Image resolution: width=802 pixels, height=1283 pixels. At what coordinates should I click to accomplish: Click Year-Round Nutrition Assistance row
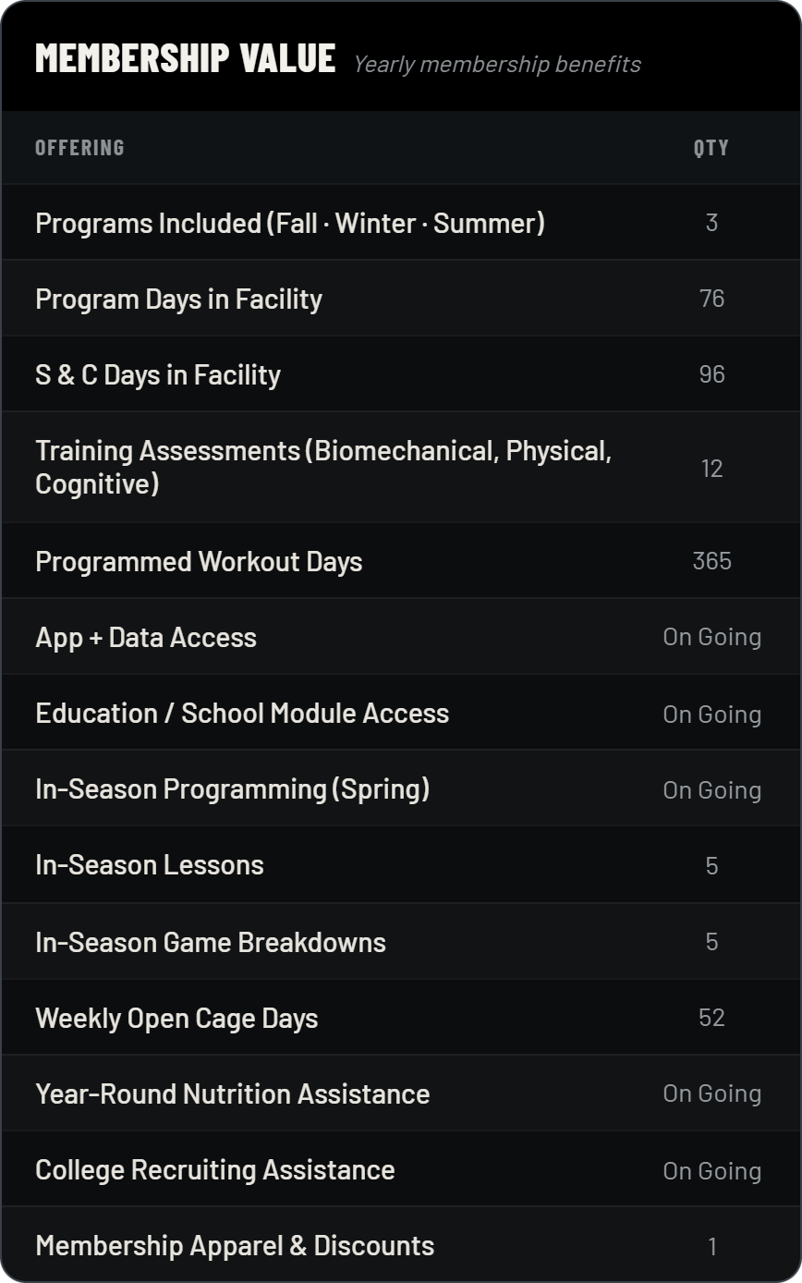401,1094
